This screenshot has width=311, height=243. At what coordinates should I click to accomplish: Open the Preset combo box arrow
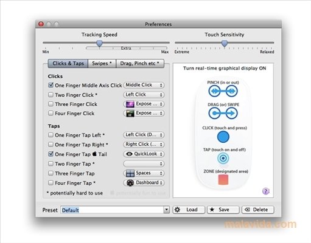click(166, 210)
